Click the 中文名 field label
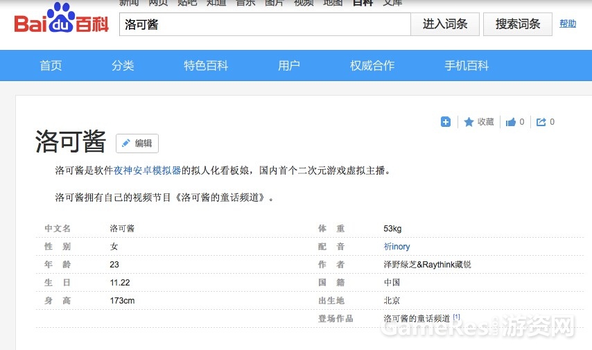 58,229
